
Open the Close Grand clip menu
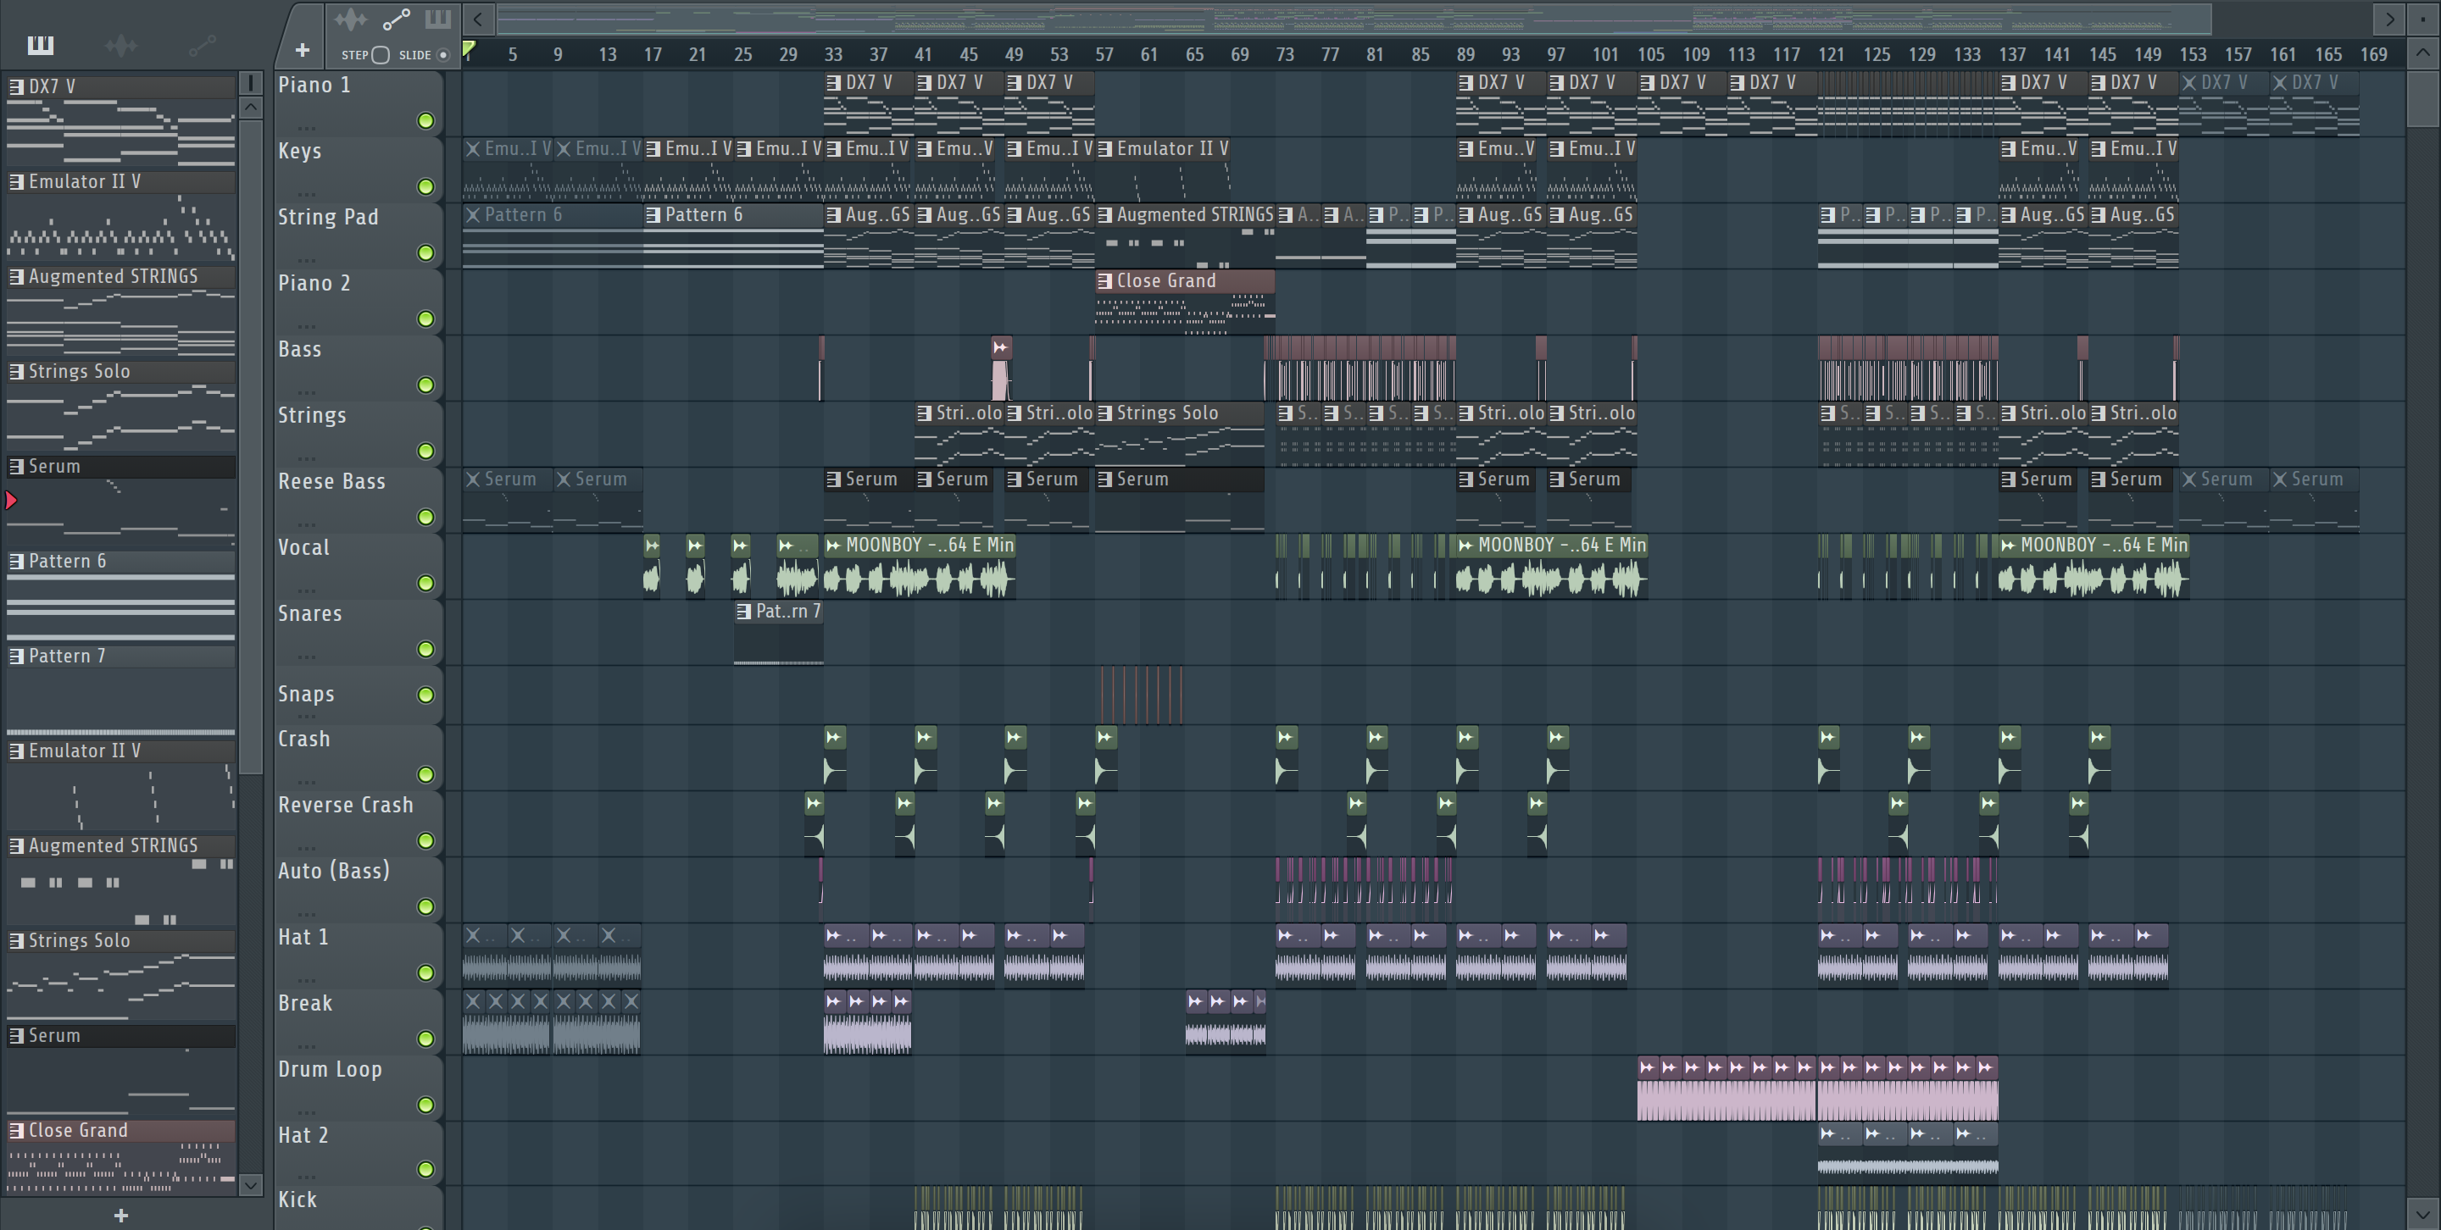(1105, 281)
